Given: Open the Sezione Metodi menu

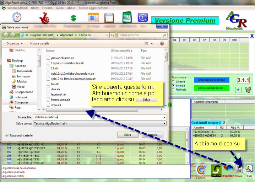Looking at the screenshot, I should [17, 8].
